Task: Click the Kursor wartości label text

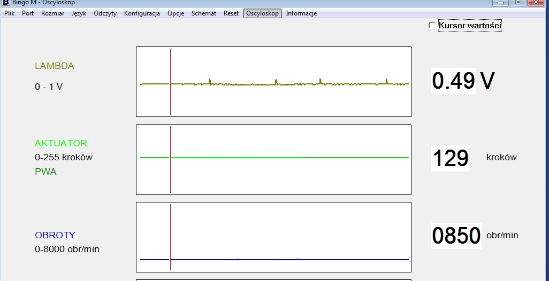Action: (470, 25)
